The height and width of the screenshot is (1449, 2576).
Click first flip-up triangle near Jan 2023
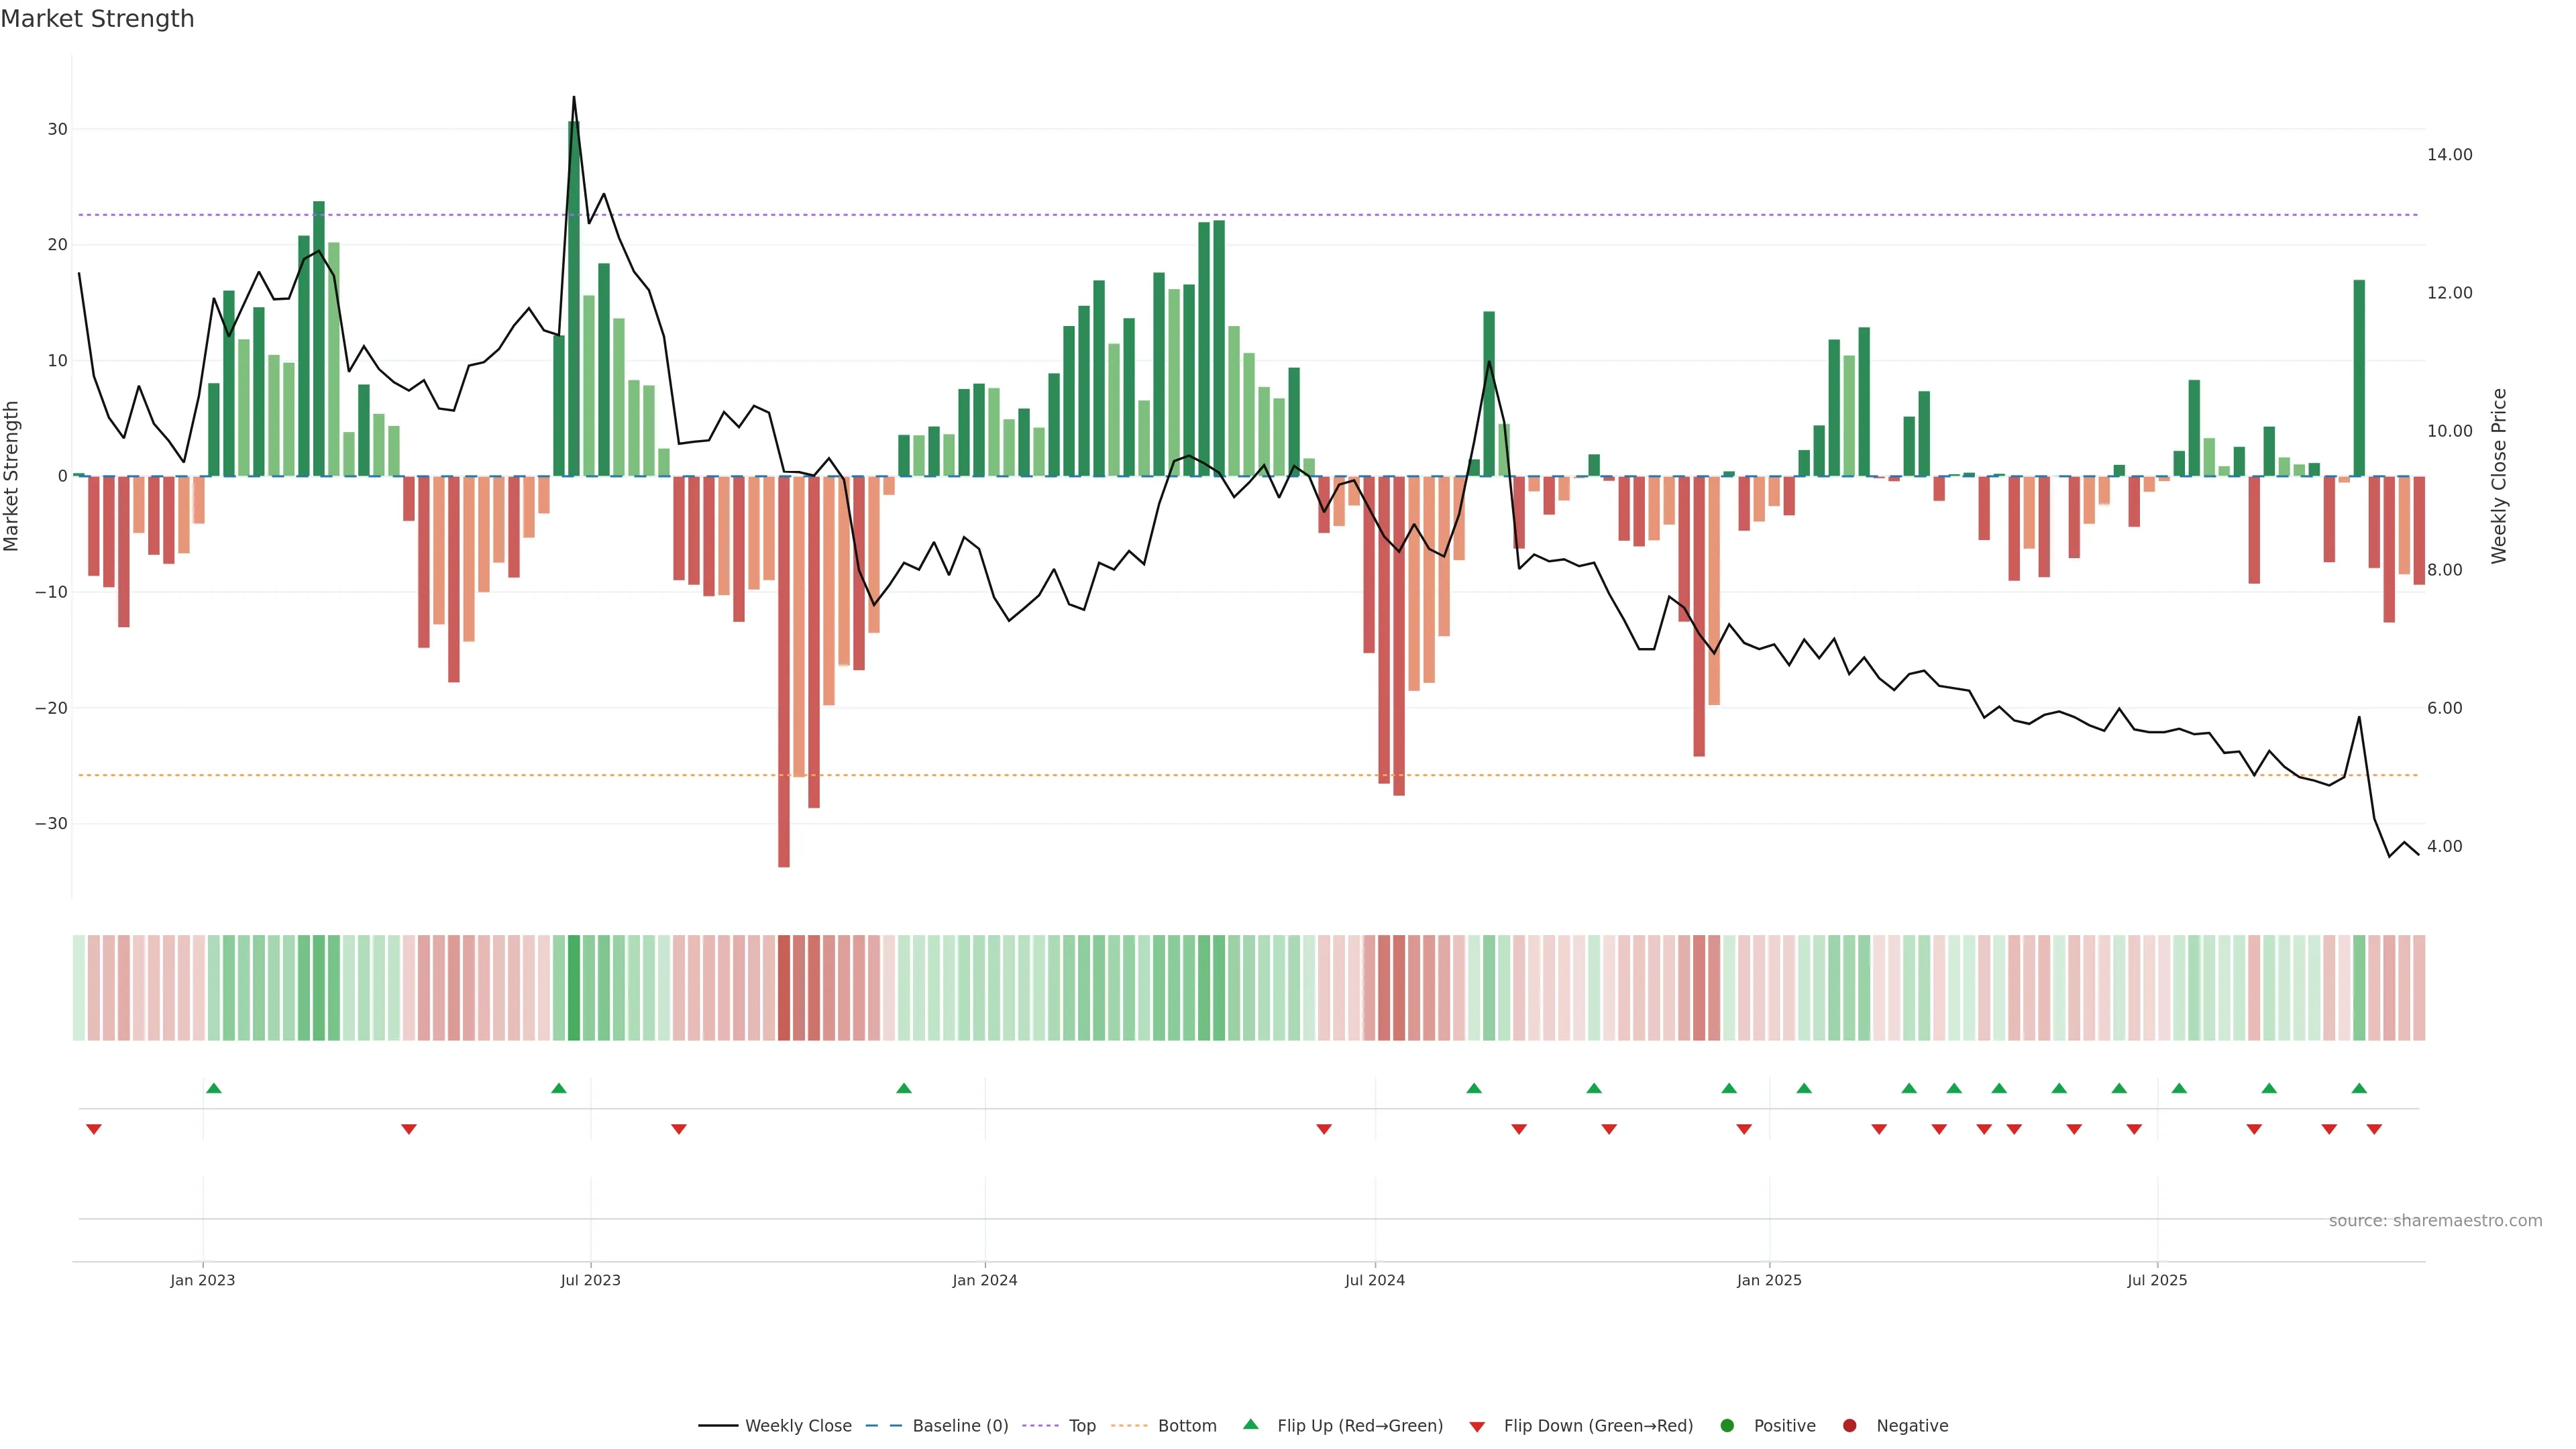coord(213,1088)
